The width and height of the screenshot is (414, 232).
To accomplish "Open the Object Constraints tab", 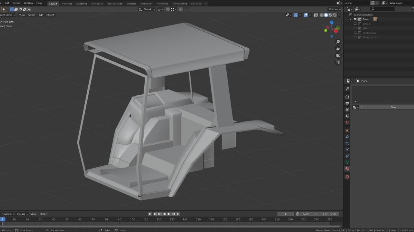I will tap(347, 156).
